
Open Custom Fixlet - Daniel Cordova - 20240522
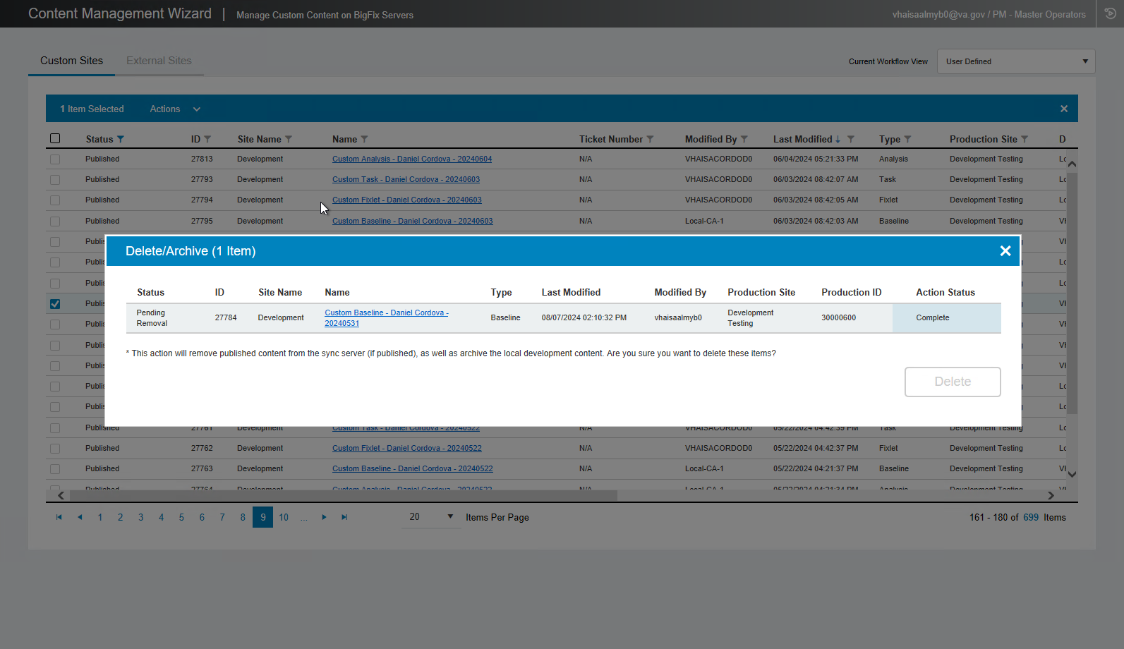pos(407,448)
